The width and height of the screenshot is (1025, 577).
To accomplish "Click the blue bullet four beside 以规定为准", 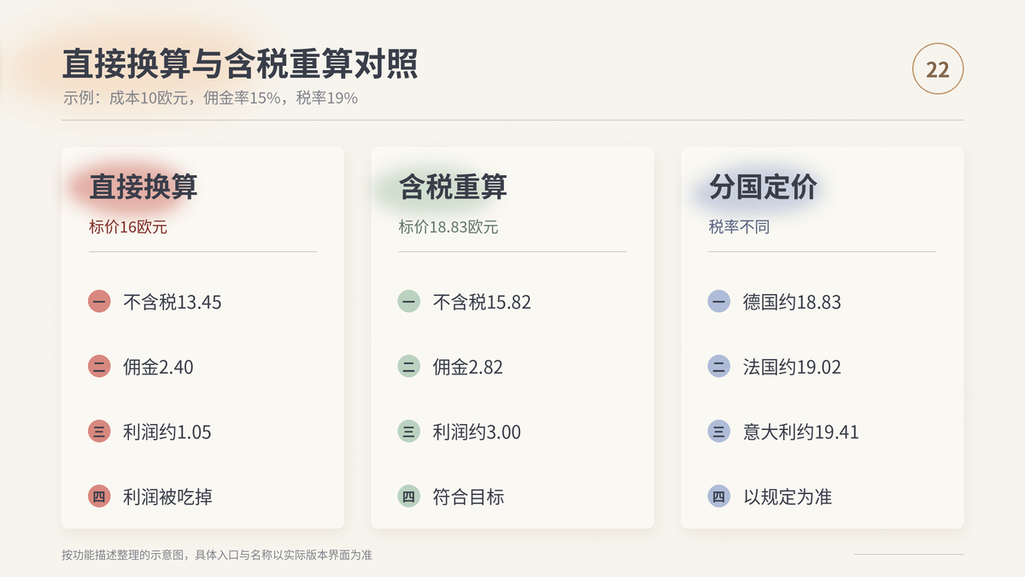I will (x=719, y=497).
